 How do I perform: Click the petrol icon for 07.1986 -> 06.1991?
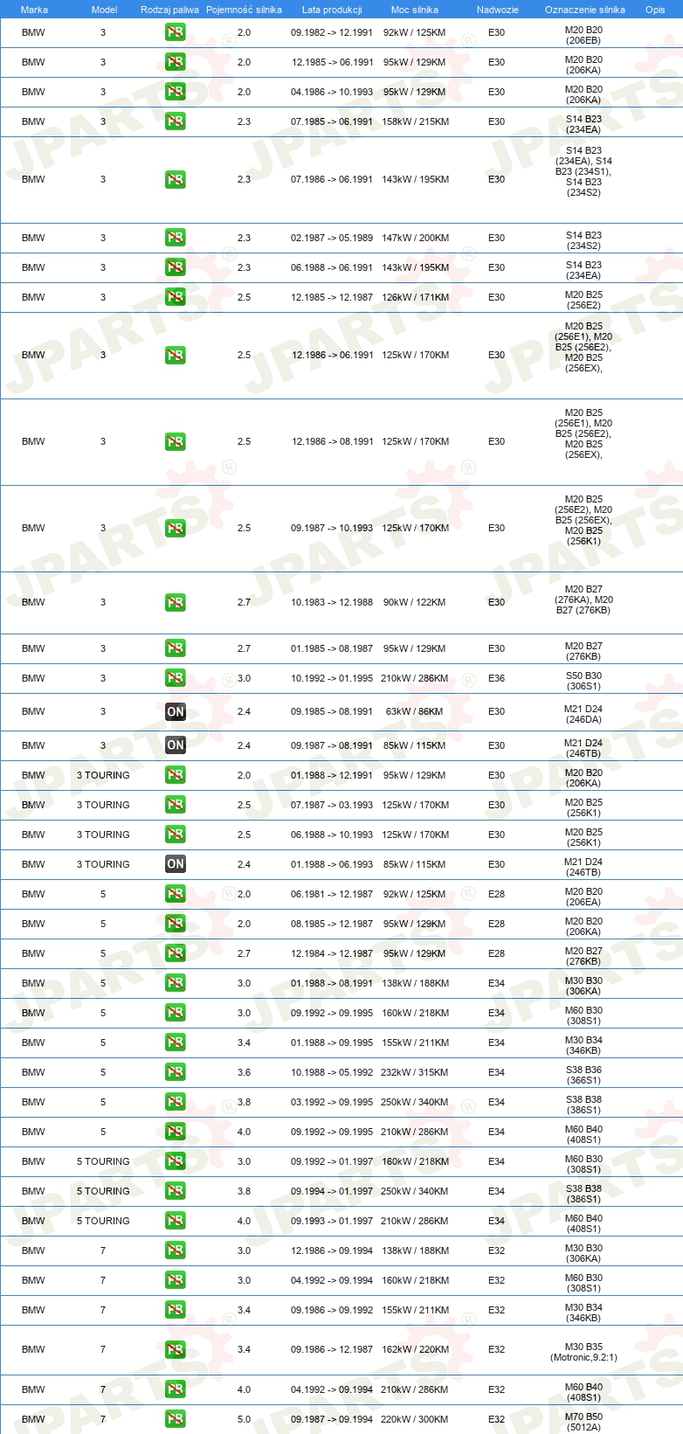coord(176,179)
